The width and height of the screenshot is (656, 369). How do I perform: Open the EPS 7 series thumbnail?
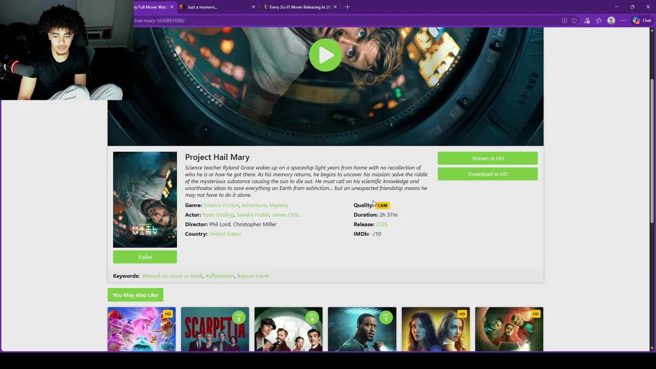point(362,330)
